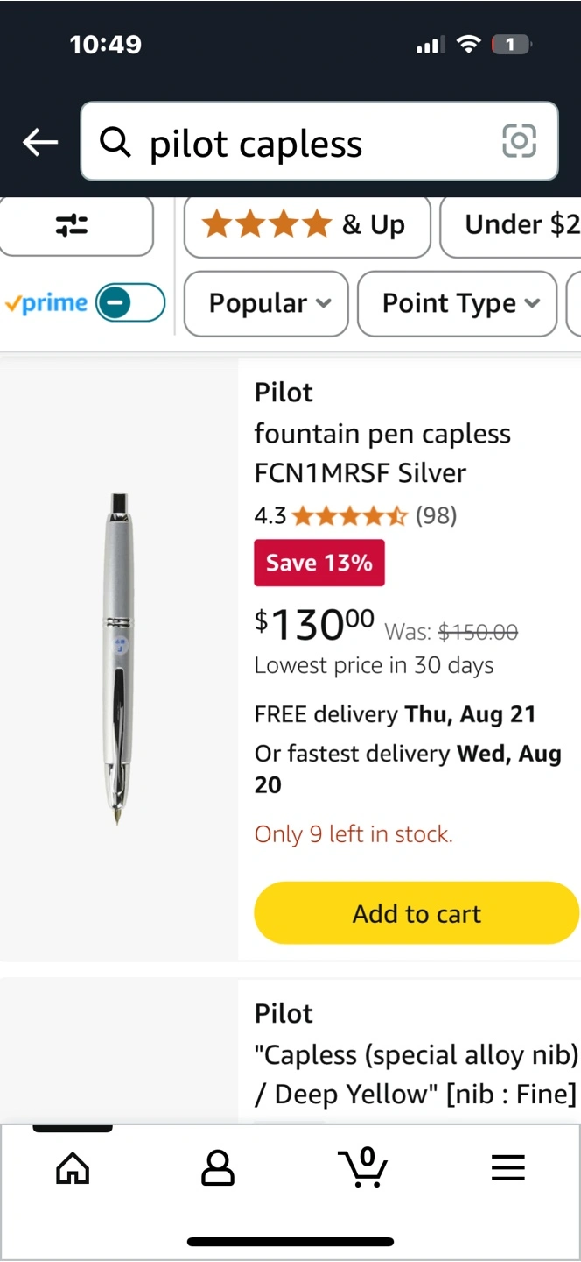The height and width of the screenshot is (1262, 581).
Task: View the 98 ratings for silver pen
Action: [x=436, y=515]
